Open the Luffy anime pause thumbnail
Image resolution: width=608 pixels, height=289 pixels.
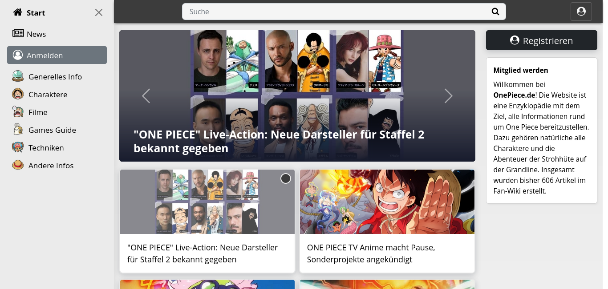387,202
